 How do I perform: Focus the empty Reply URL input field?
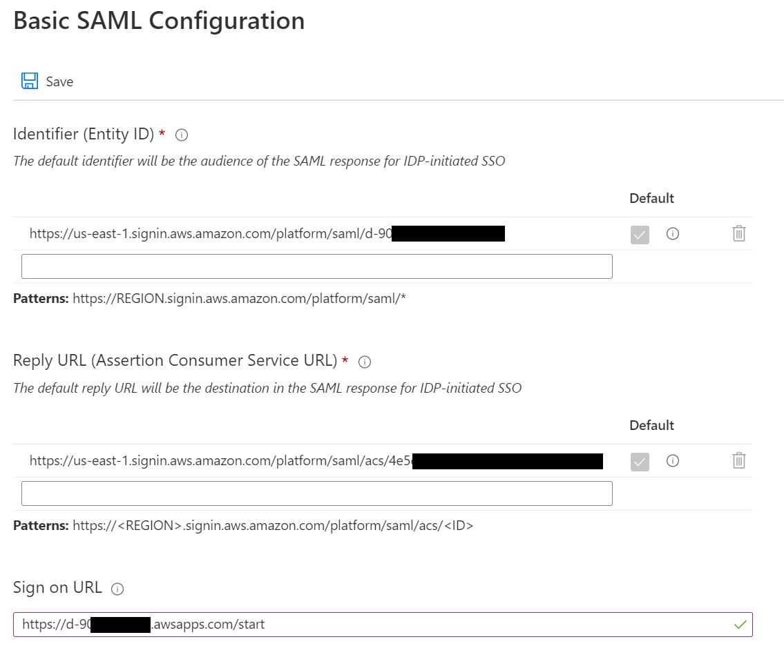tap(316, 493)
